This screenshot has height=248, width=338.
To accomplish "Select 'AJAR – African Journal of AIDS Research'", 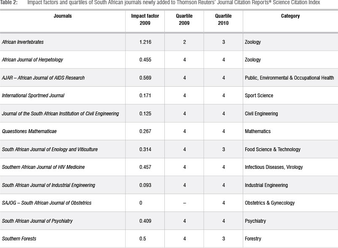I will (x=43, y=78).
